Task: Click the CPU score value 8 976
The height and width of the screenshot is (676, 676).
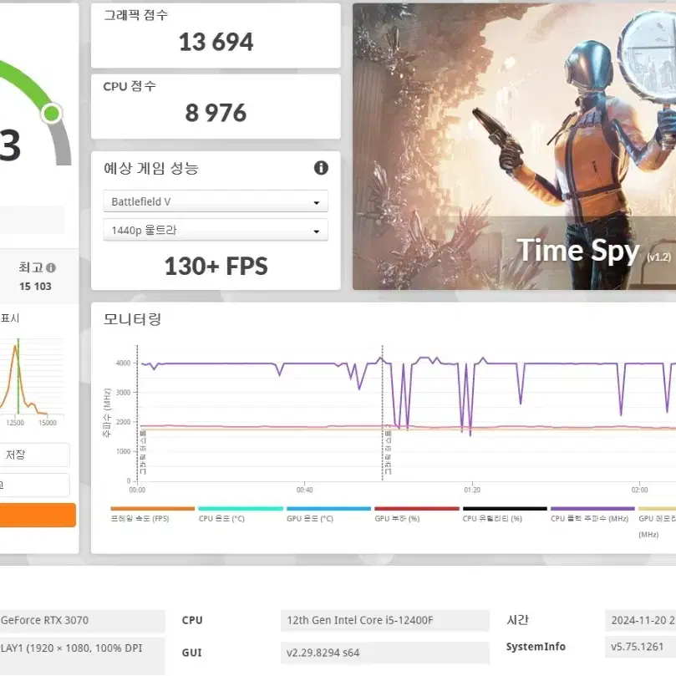Action: [216, 113]
